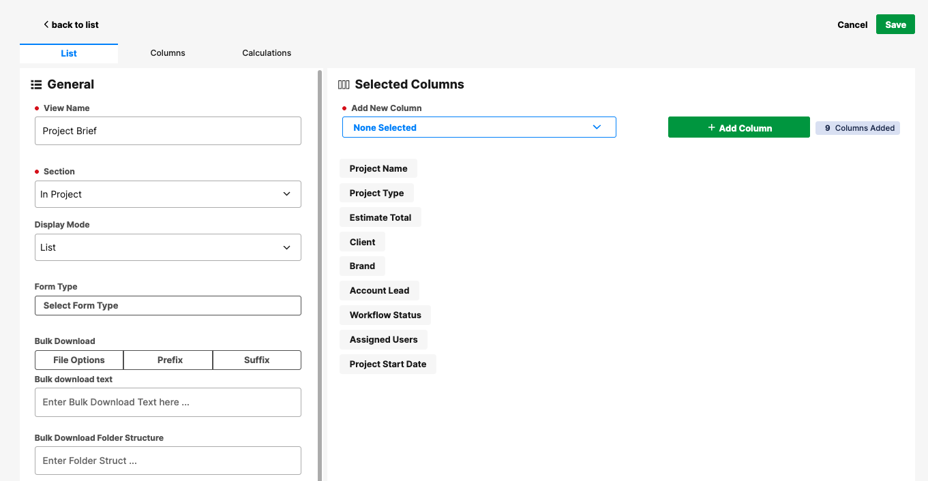
Task: Select the Estimate Total column chip
Action: (380, 218)
